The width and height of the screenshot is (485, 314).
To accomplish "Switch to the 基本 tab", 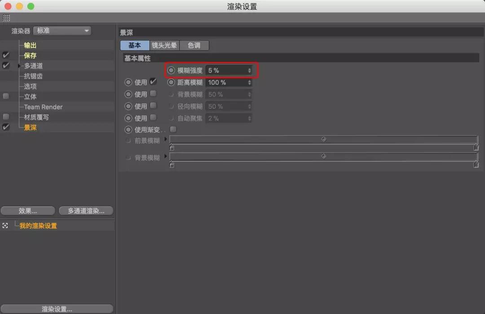I will [x=135, y=45].
